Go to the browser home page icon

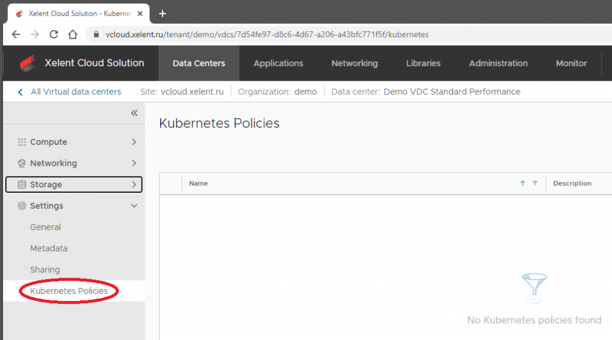(72, 34)
